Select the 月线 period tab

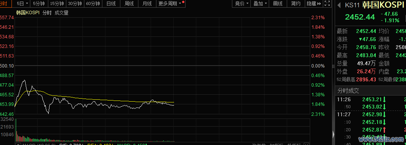coord(147,3)
